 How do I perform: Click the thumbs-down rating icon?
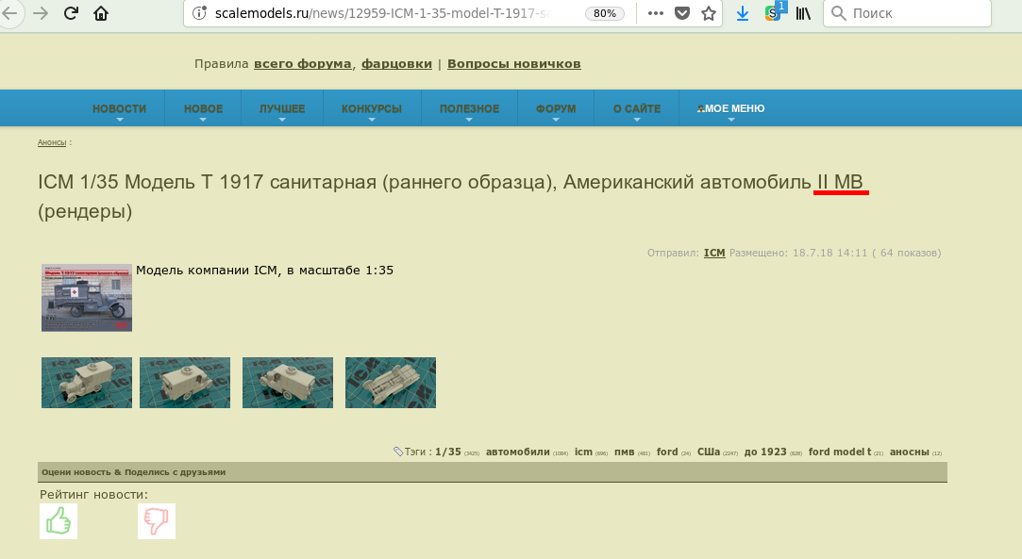point(157,521)
